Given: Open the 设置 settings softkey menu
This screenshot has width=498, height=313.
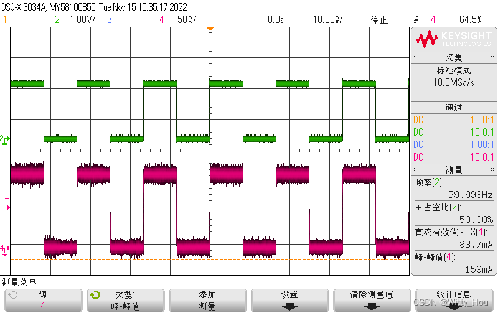Looking at the screenshot, I should [289, 301].
